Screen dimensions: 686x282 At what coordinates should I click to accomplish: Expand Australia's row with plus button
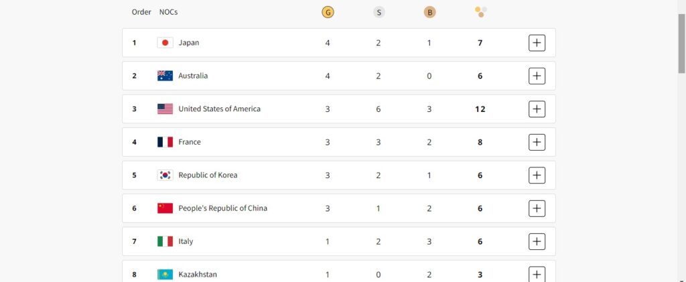tap(537, 76)
